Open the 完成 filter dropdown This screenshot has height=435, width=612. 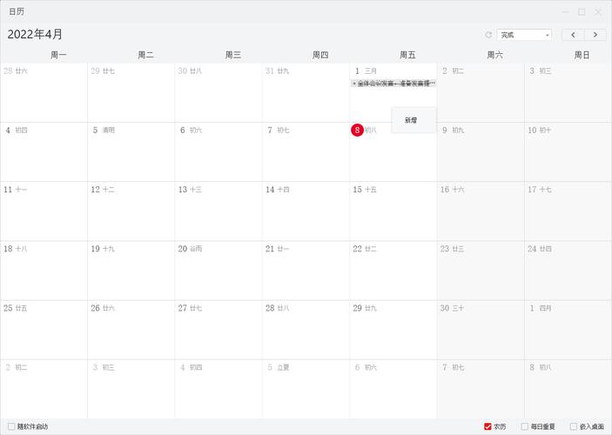point(523,35)
